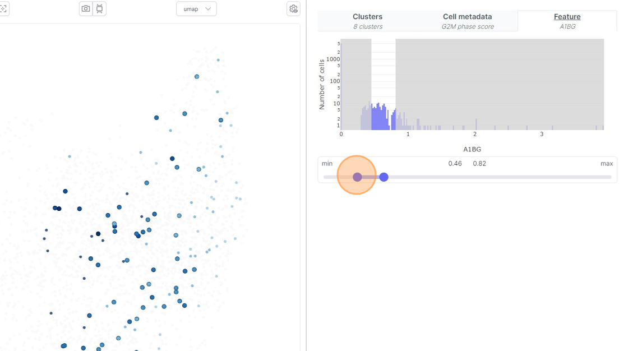Click the slider's lower handle at 0.46
The image size is (628, 351).
click(357, 177)
